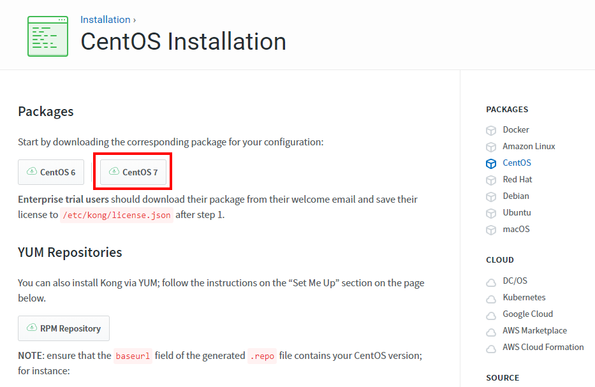Screen dimensions: 595x387
Task: Open Amazon Linux installation page
Action: coord(529,147)
